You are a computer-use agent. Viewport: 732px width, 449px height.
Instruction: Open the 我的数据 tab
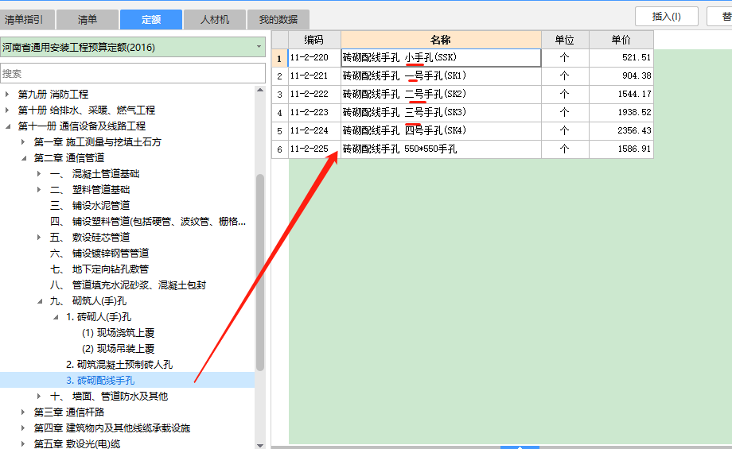pos(278,20)
